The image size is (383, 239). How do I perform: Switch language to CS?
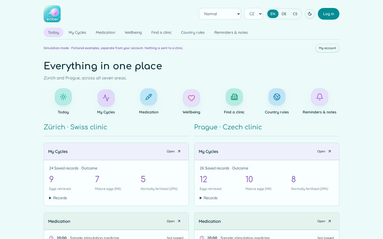295,14
